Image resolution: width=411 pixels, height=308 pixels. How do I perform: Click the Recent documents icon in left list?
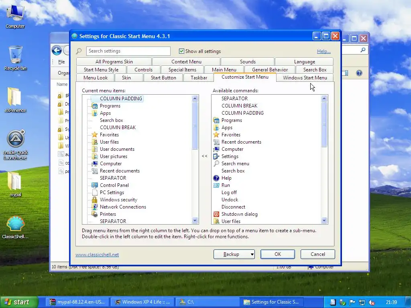tap(95, 171)
